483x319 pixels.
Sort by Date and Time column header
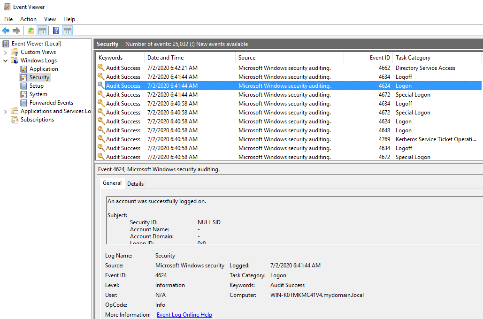(x=165, y=58)
